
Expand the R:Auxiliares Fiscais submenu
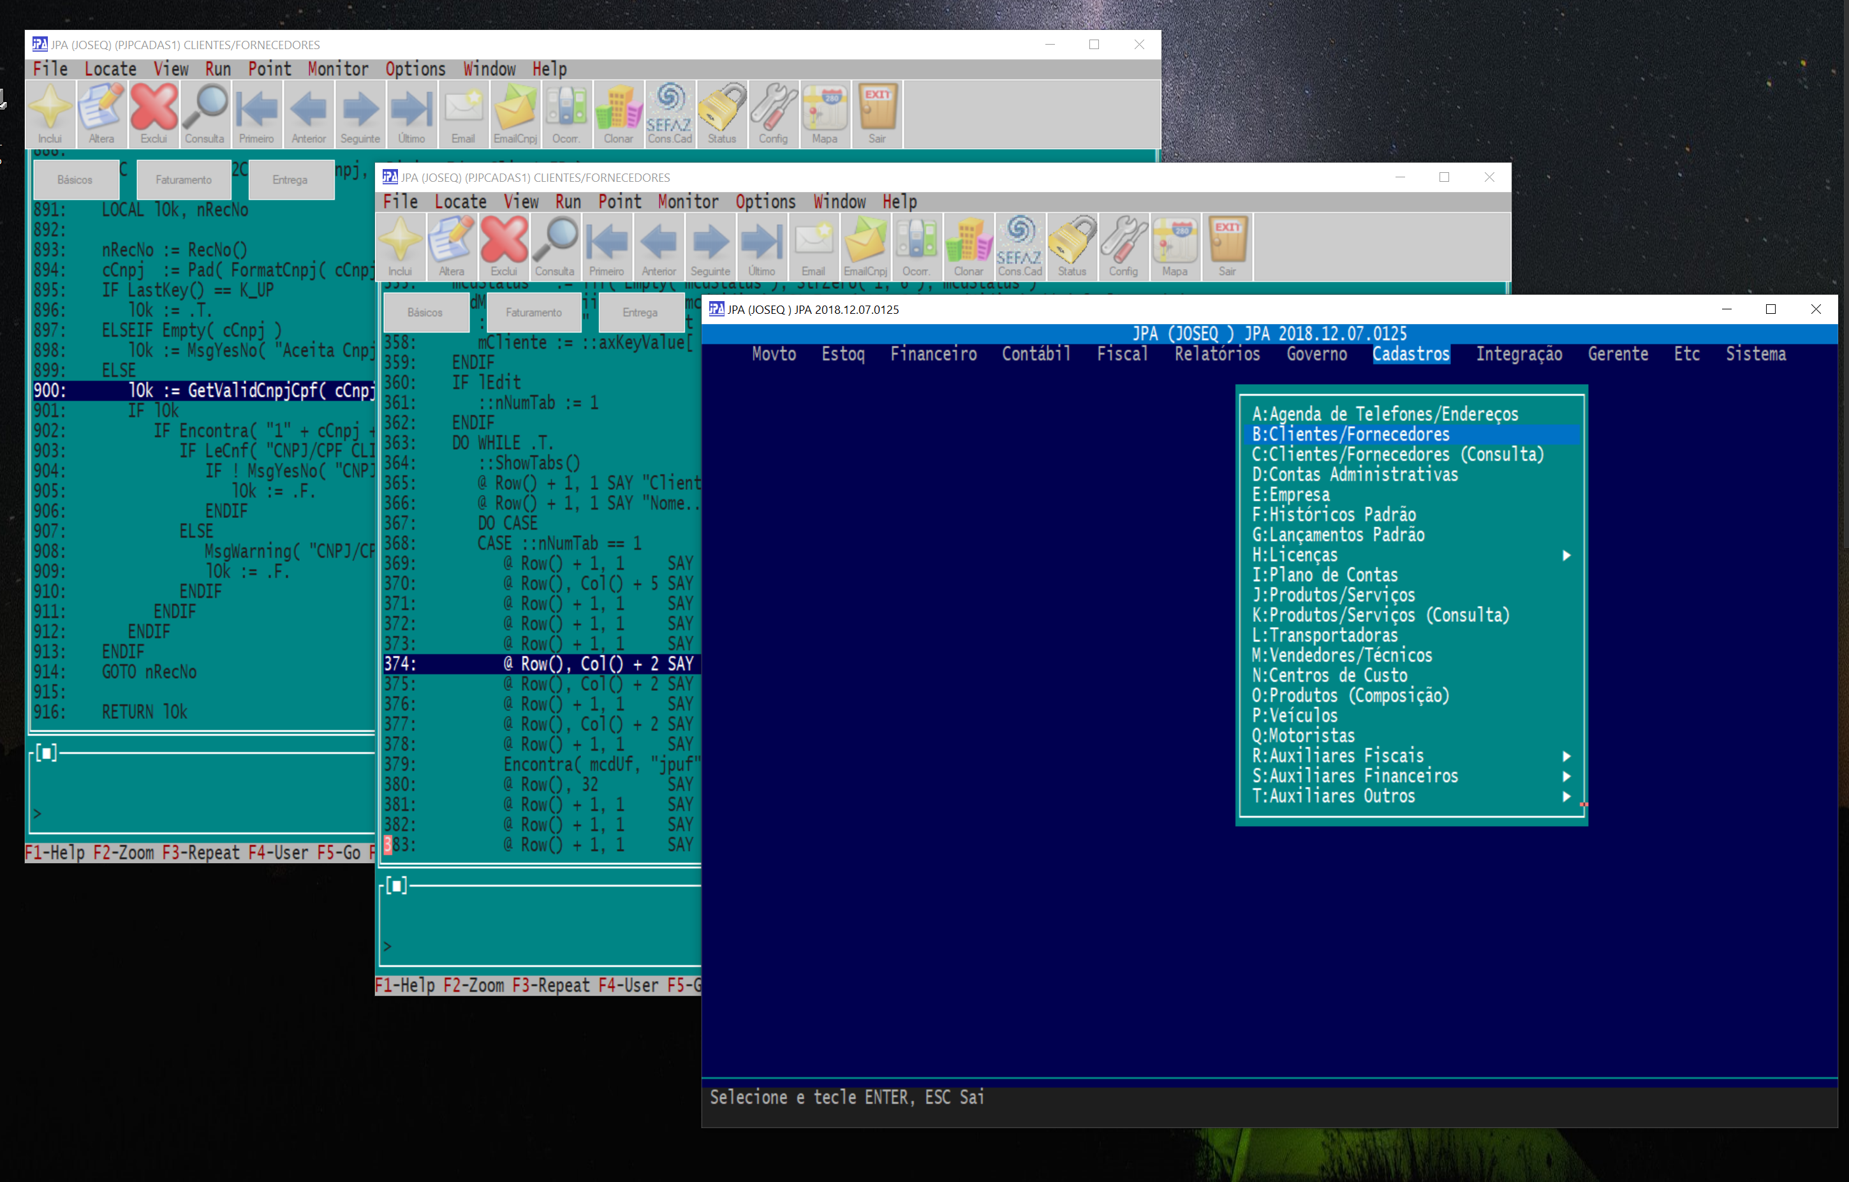tap(1566, 757)
